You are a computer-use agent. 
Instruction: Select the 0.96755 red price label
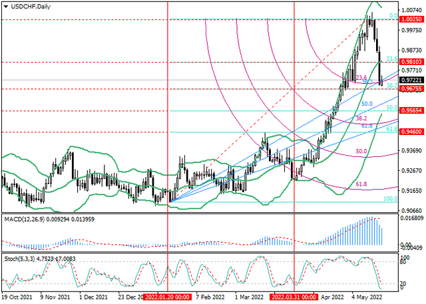coord(411,88)
